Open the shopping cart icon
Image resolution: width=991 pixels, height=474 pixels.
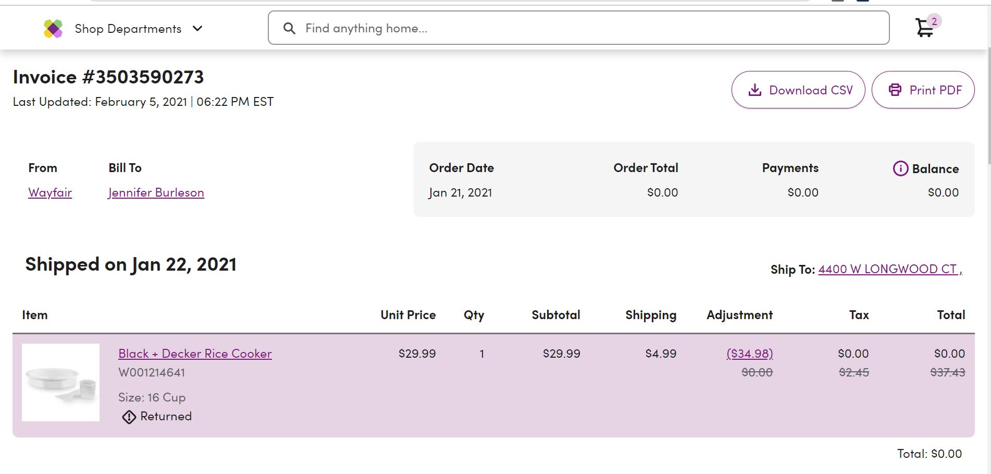tap(924, 28)
